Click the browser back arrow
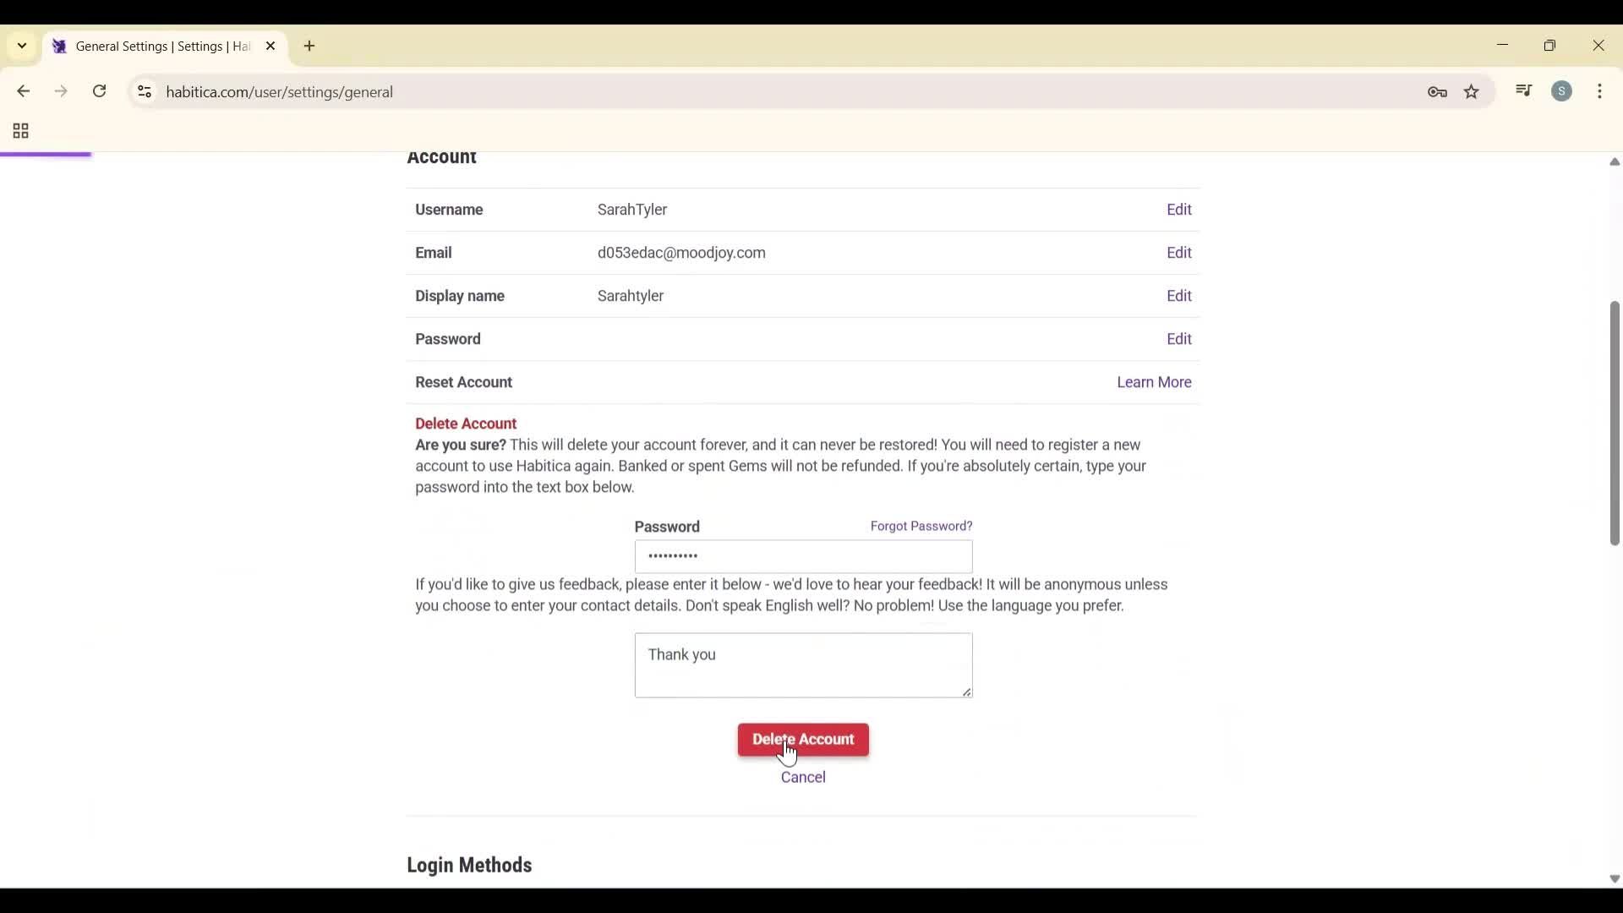Image resolution: width=1623 pixels, height=913 pixels. 23,91
